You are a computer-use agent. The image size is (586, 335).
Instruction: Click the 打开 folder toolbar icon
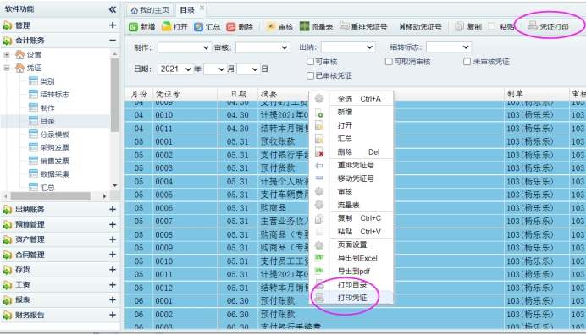click(166, 26)
